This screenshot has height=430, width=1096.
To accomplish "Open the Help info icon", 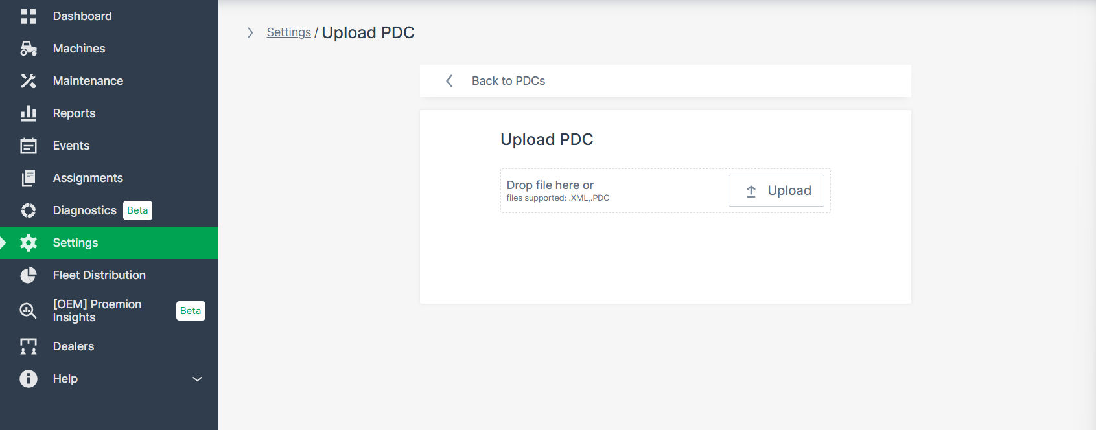I will (29, 379).
